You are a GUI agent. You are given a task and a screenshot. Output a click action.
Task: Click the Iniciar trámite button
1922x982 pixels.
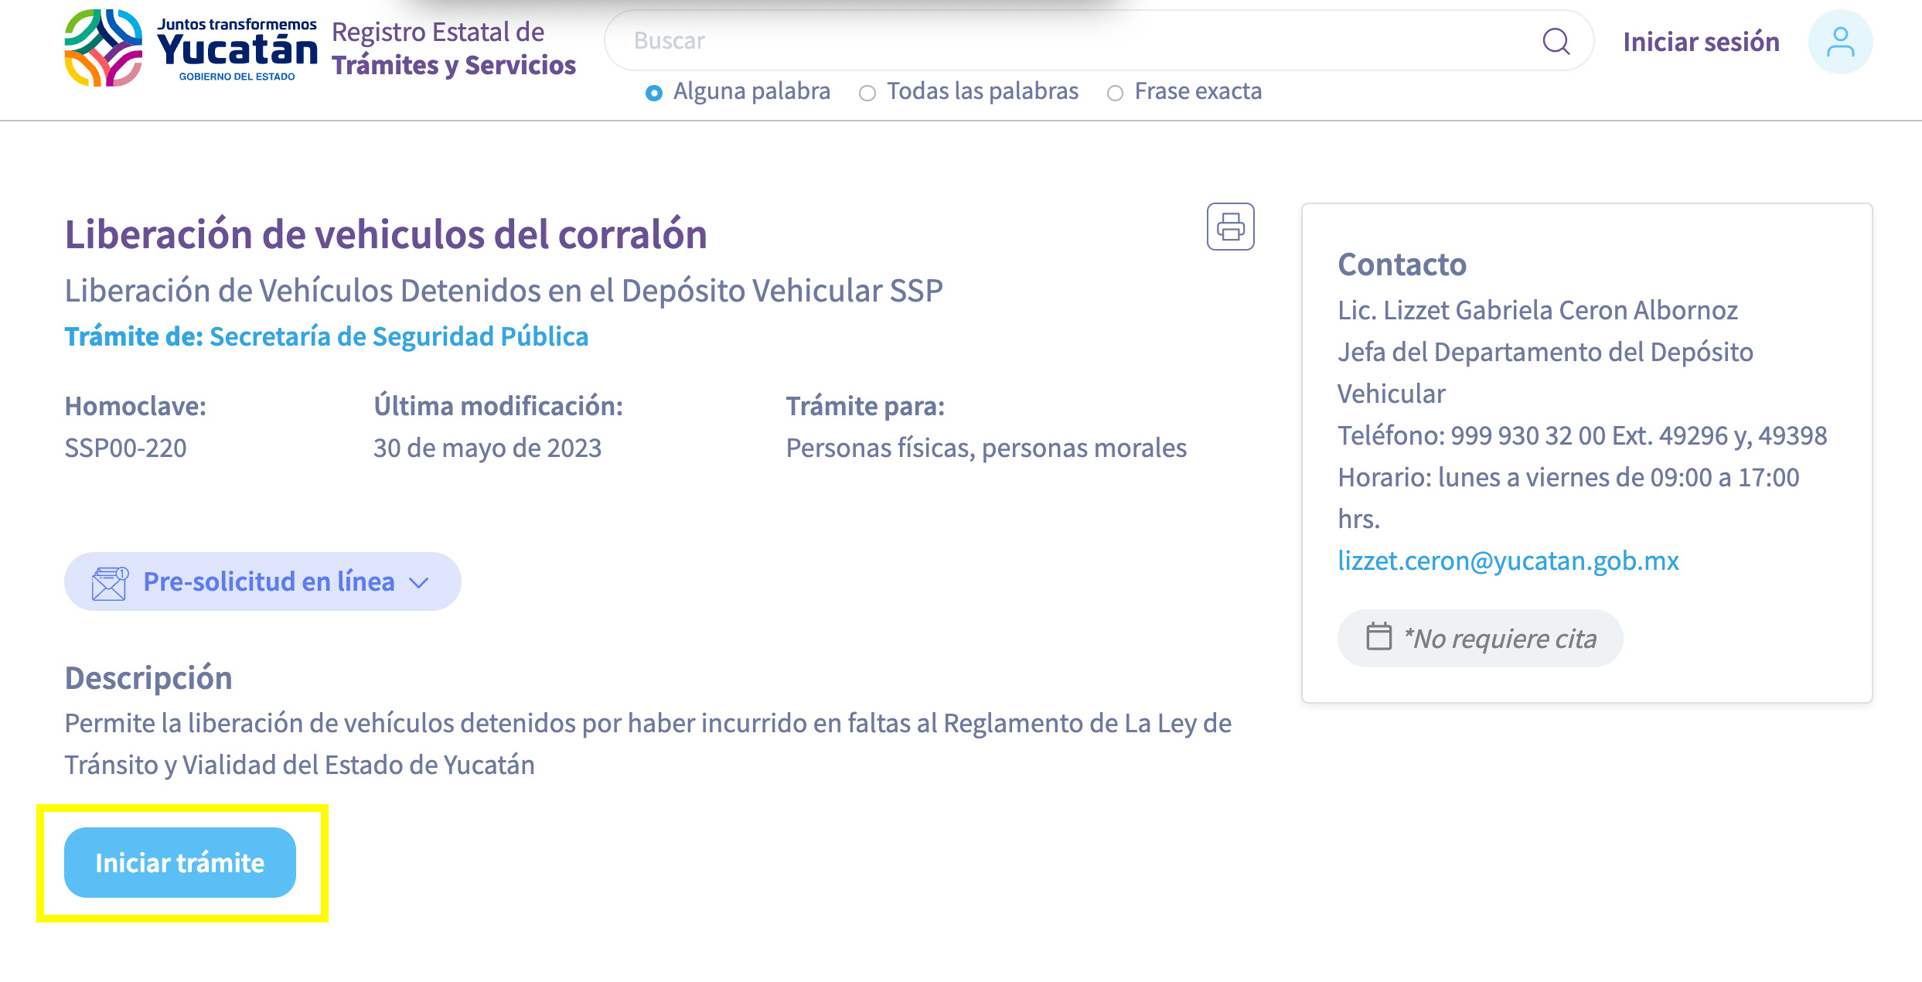(180, 862)
